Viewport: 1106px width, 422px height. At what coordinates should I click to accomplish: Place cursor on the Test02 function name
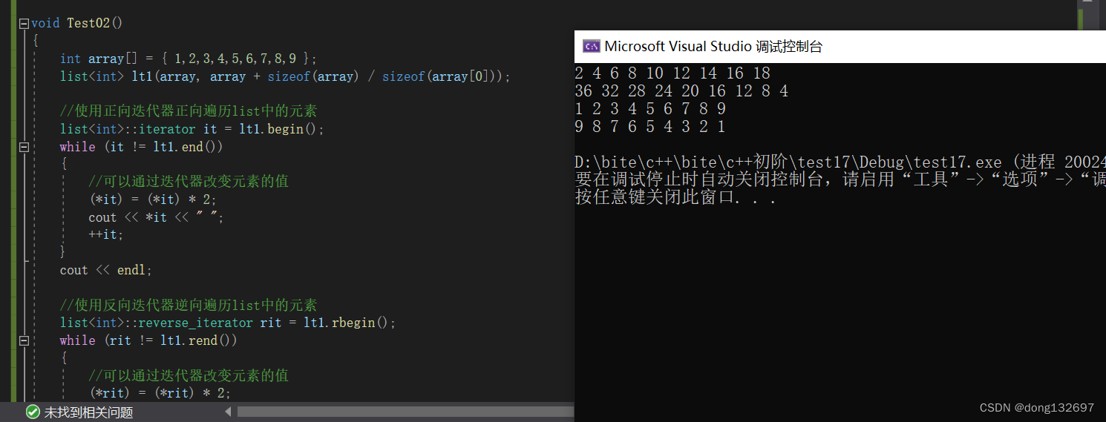click(88, 23)
